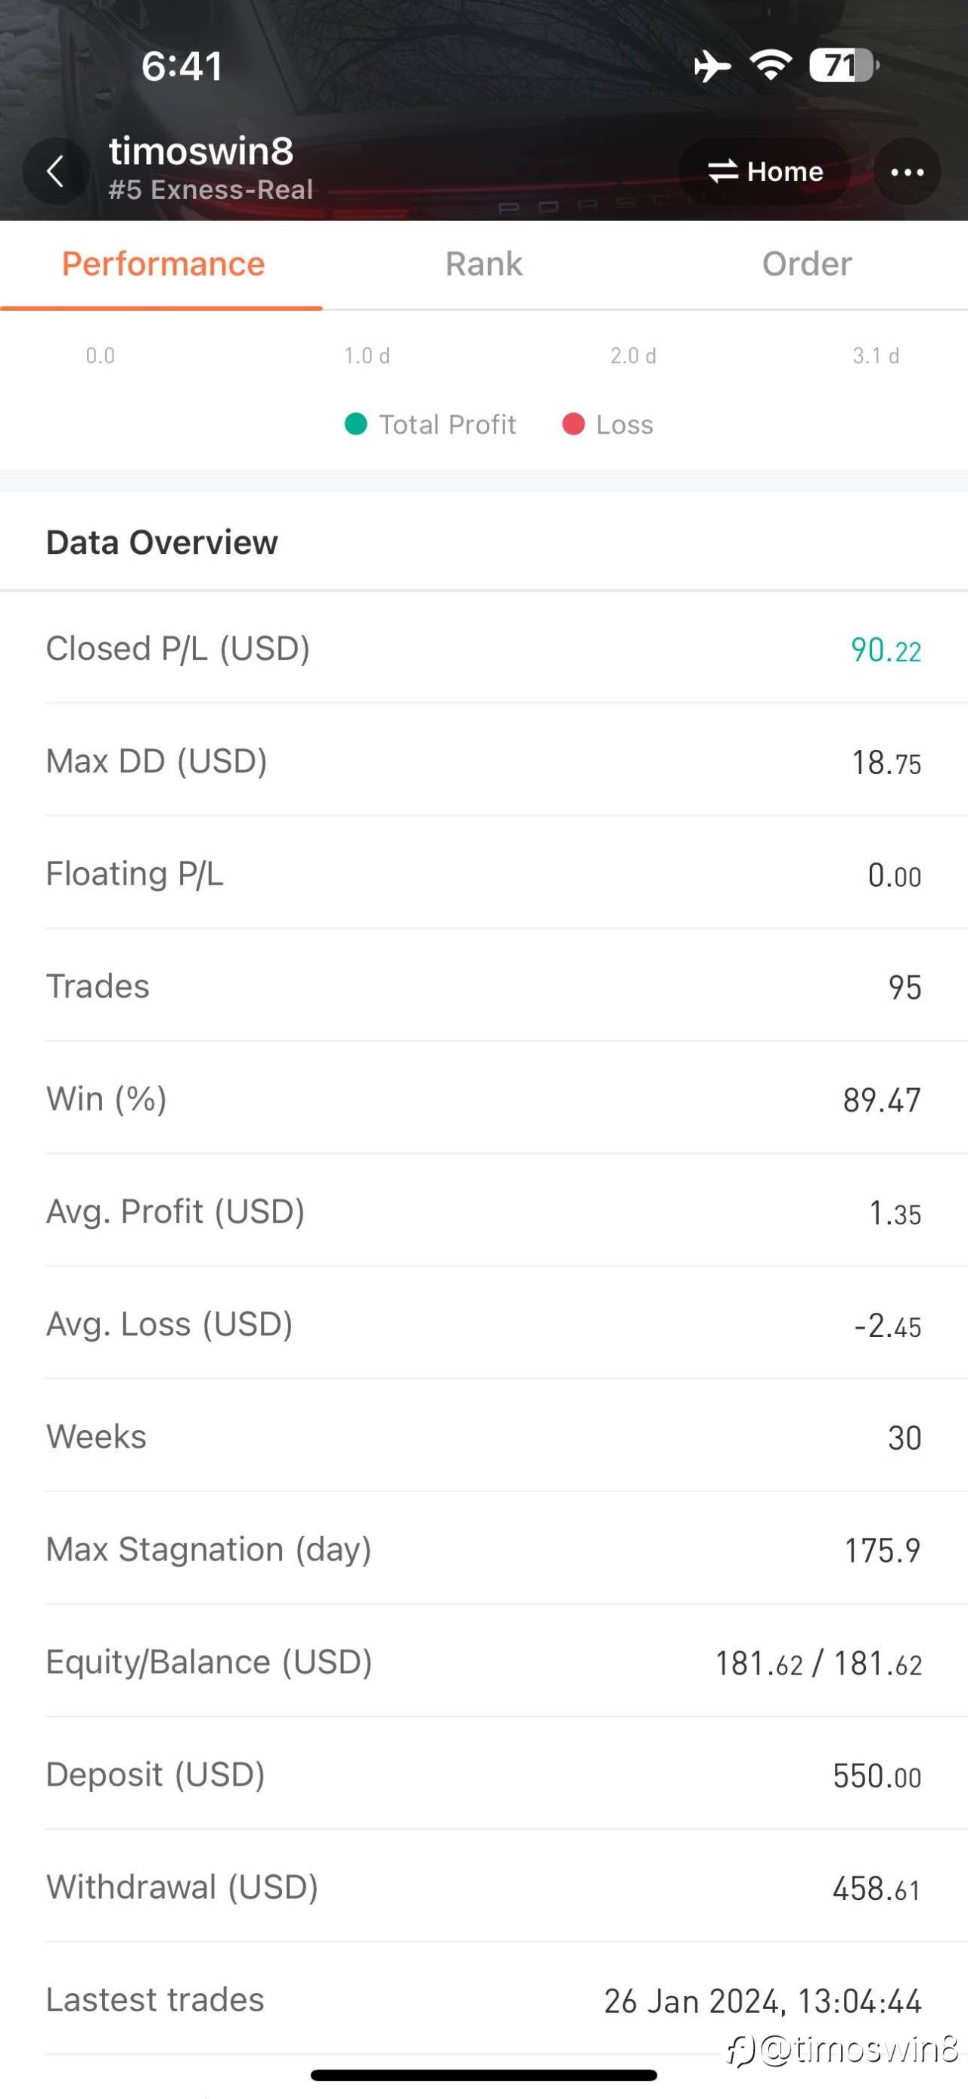Viewport: 968px width, 2099px height.
Task: Tap the Closed P/L value 90.22
Action: pyautogui.click(x=886, y=650)
